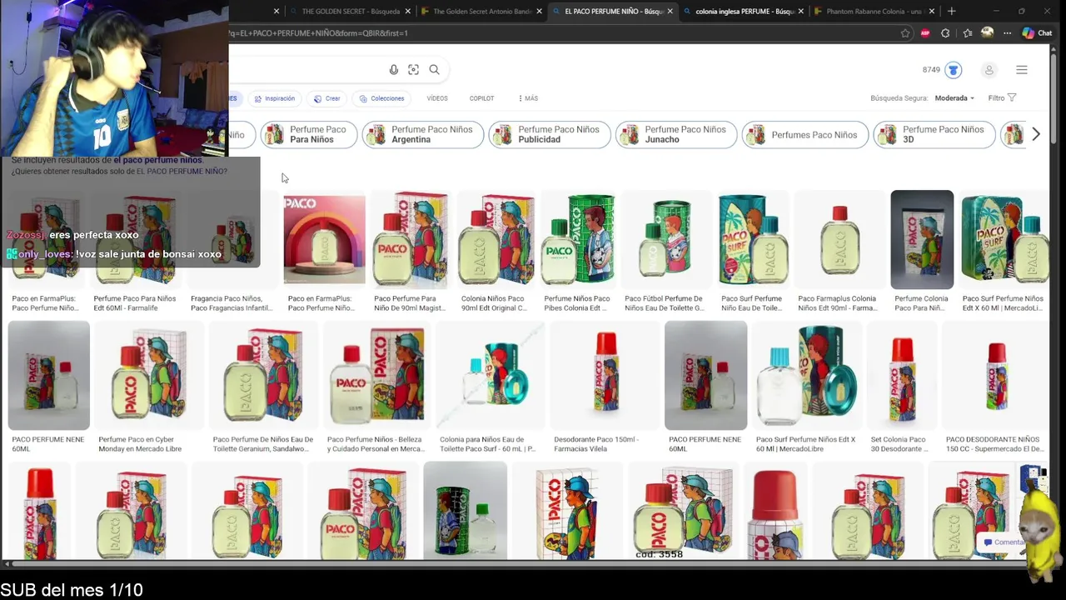Open a new browser tab

click(951, 11)
